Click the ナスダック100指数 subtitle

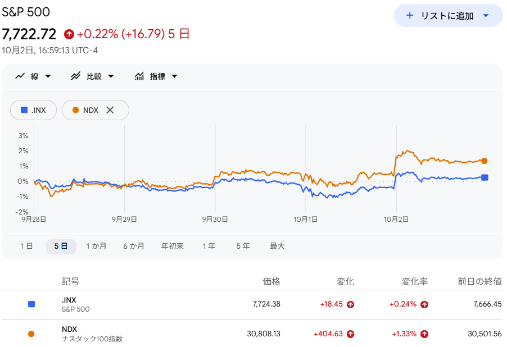92,339
